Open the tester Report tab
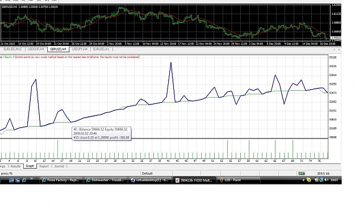The width and height of the screenshot is (355, 222). 44,166
